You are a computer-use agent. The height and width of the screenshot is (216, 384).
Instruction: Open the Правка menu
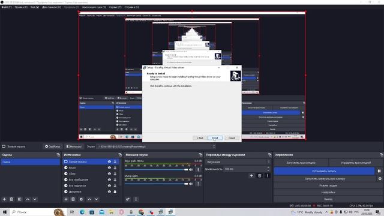(21, 7)
